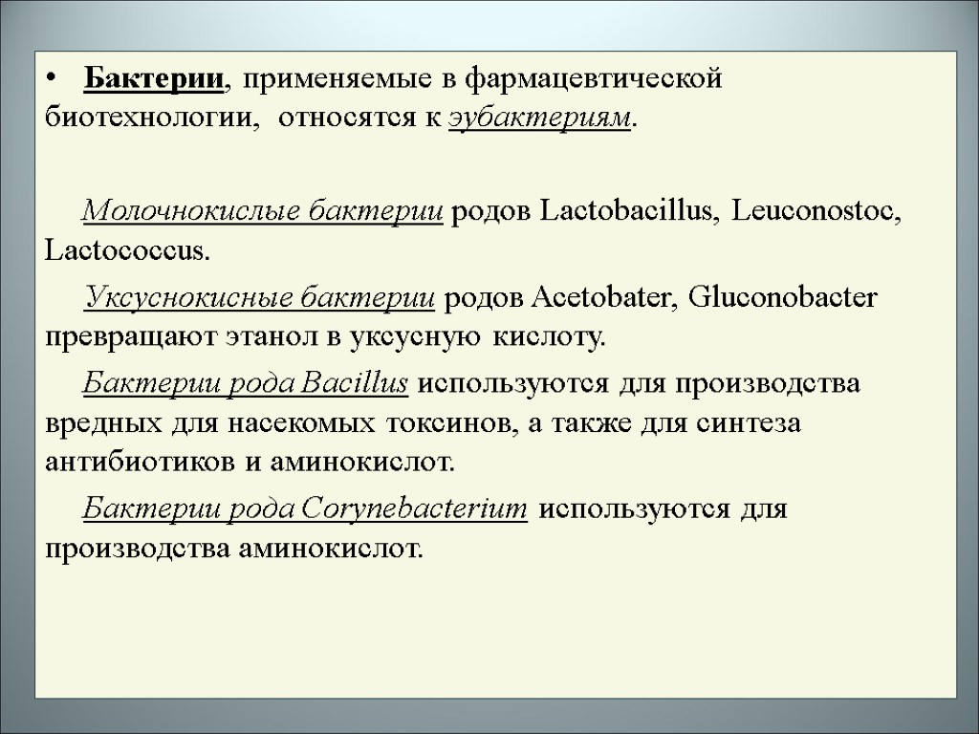Click the word "Lactococcus"
Image resolution: width=979 pixels, height=734 pixels.
[x=123, y=251]
